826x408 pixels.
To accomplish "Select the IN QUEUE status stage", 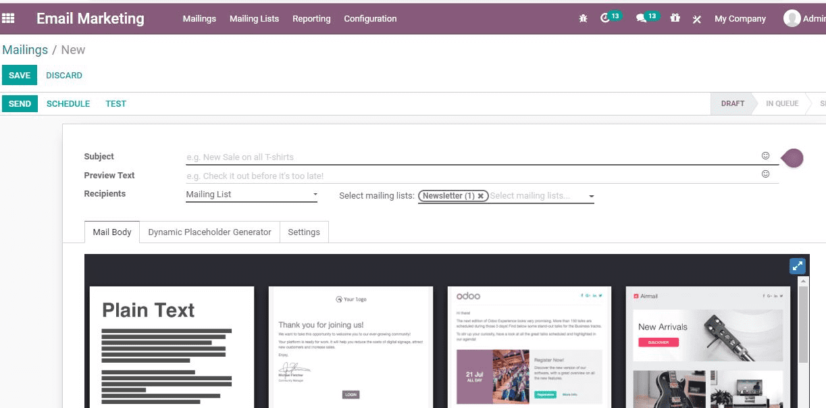I will 782,104.
